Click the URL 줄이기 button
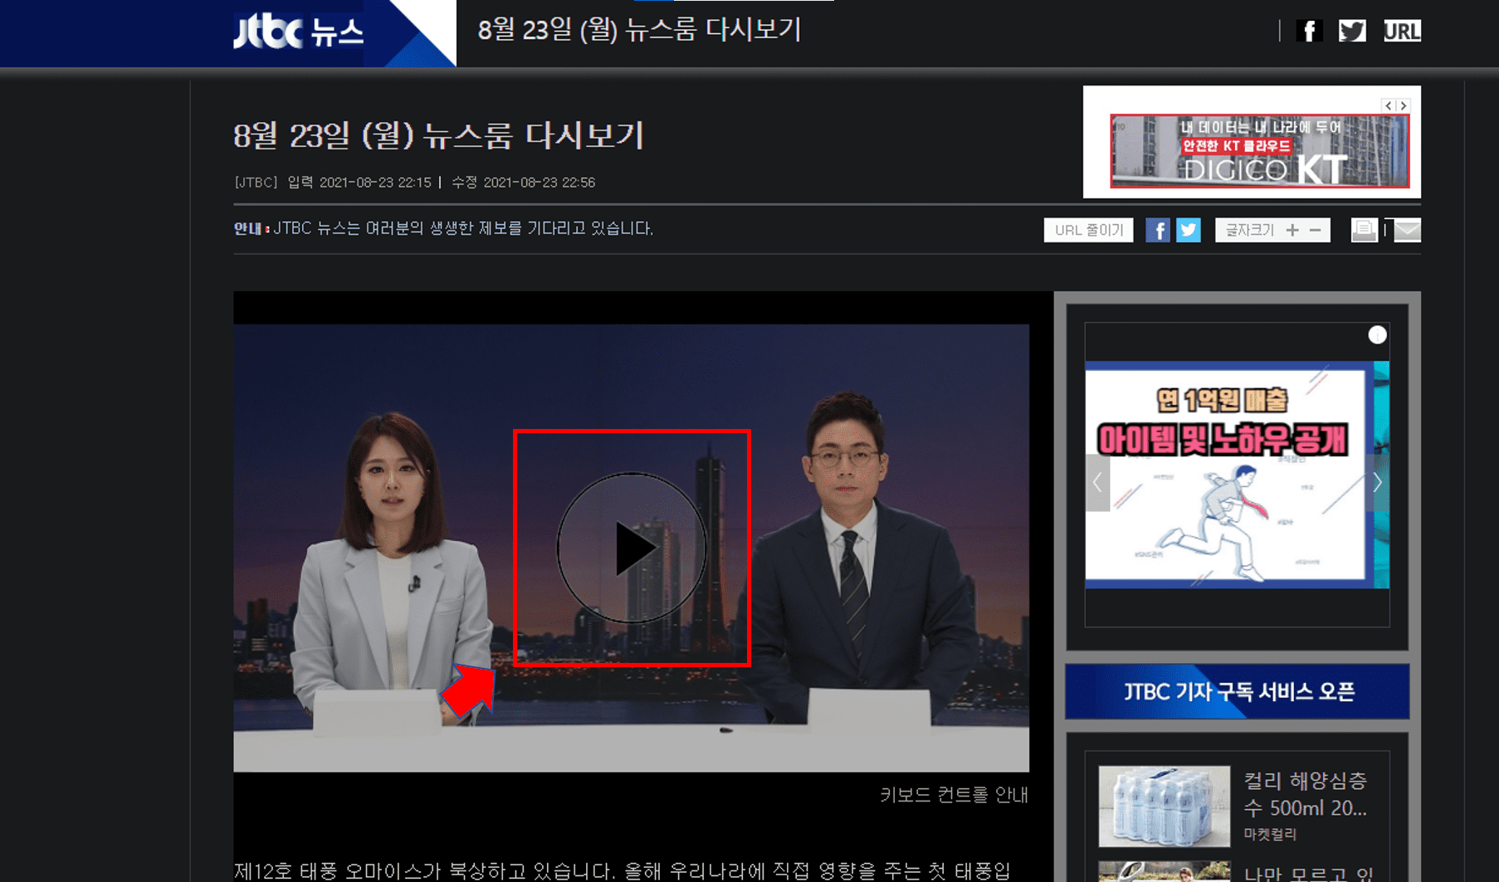The image size is (1499, 882). (x=1088, y=230)
